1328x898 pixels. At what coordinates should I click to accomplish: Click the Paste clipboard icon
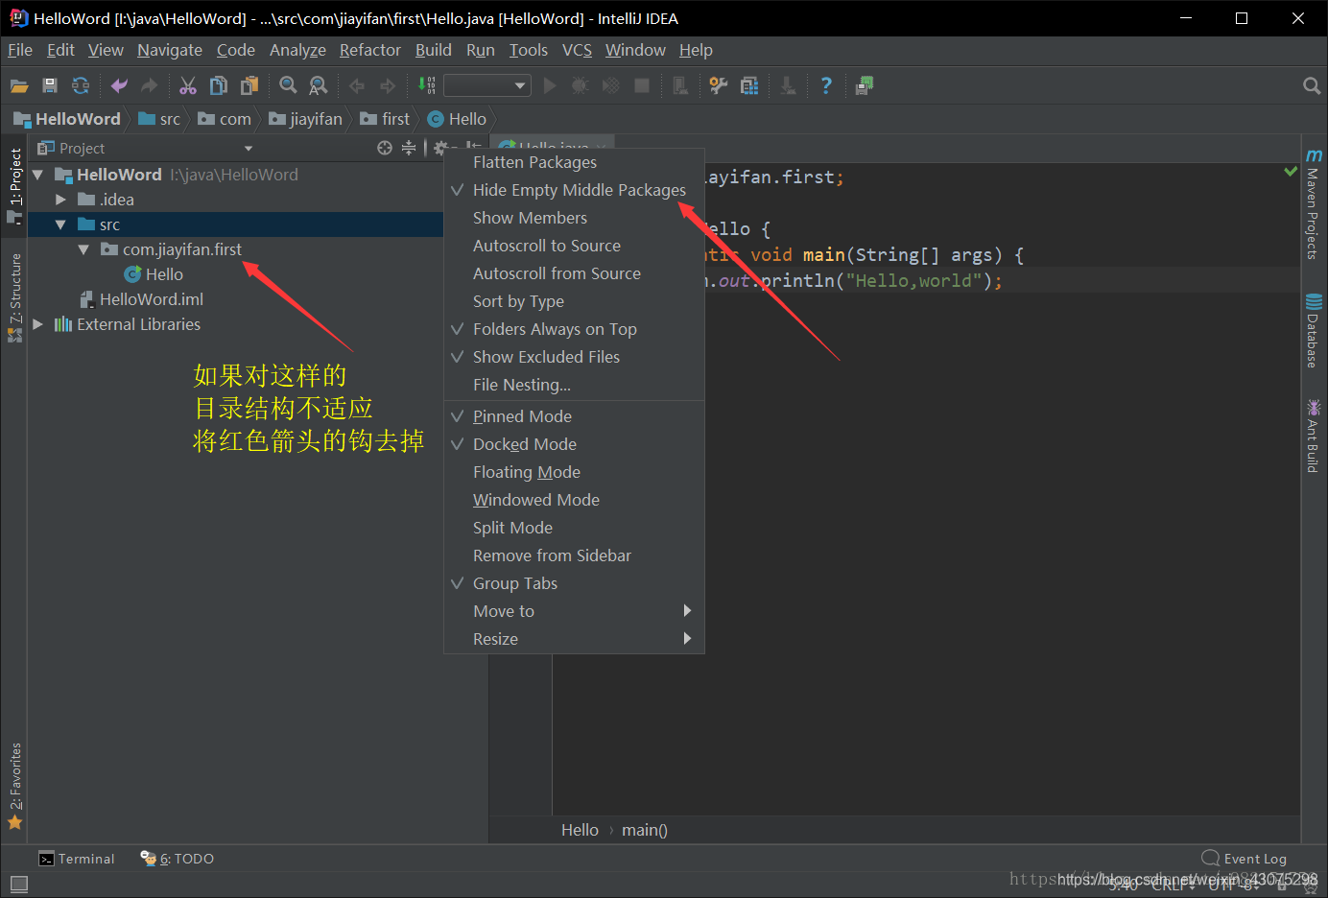(x=249, y=86)
